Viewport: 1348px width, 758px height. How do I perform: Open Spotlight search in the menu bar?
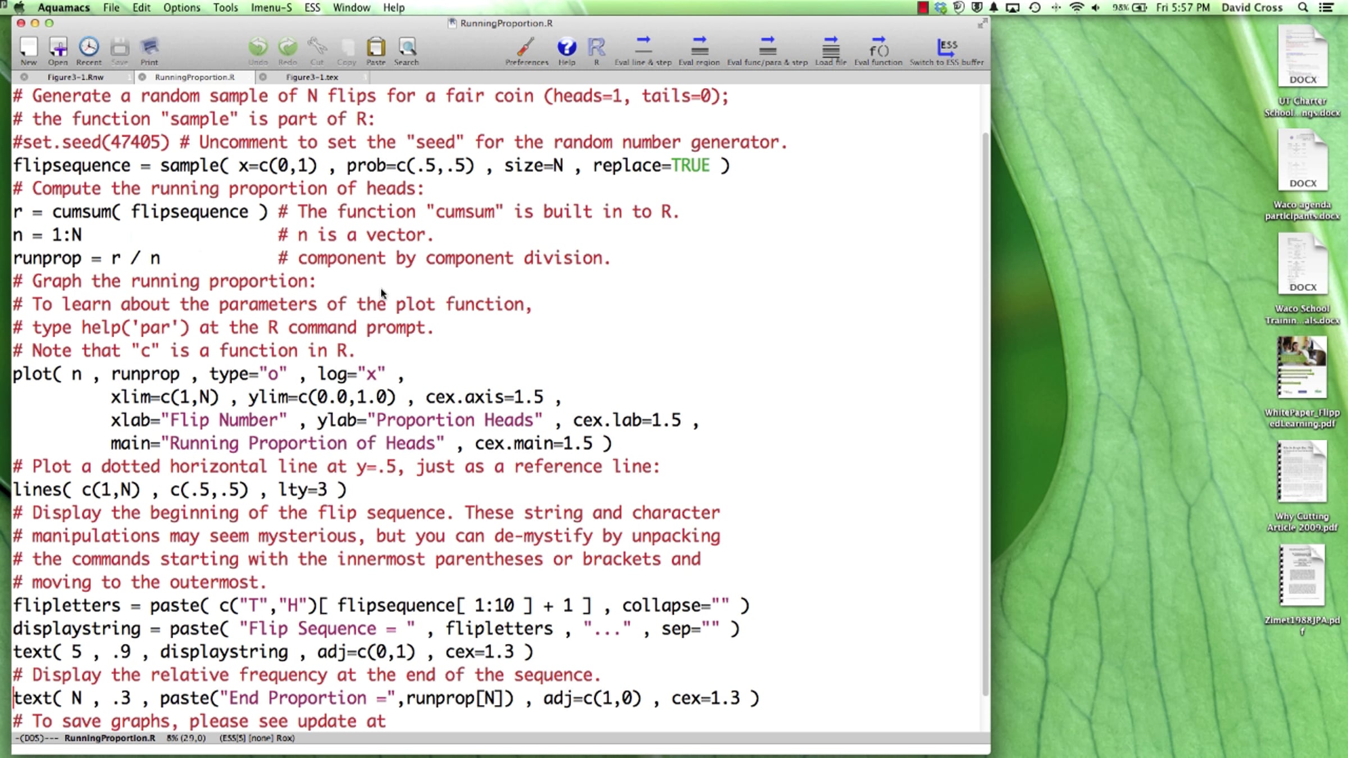[x=1303, y=7]
